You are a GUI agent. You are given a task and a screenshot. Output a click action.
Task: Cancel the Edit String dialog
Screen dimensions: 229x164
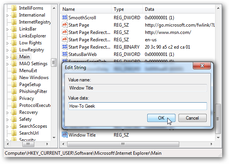click(192, 118)
